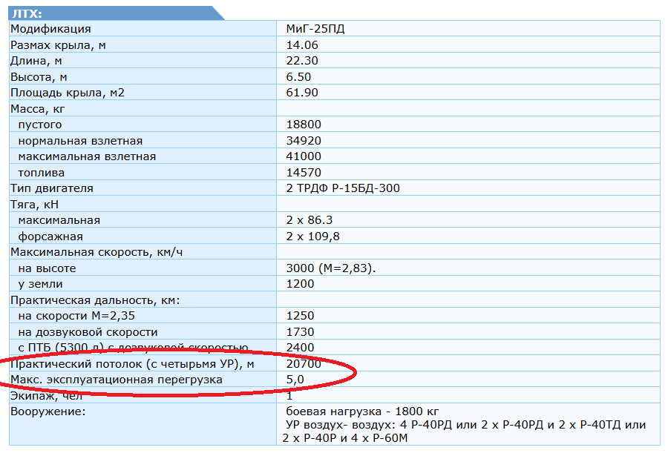Click максимальная label under Тяга

(x=59, y=220)
